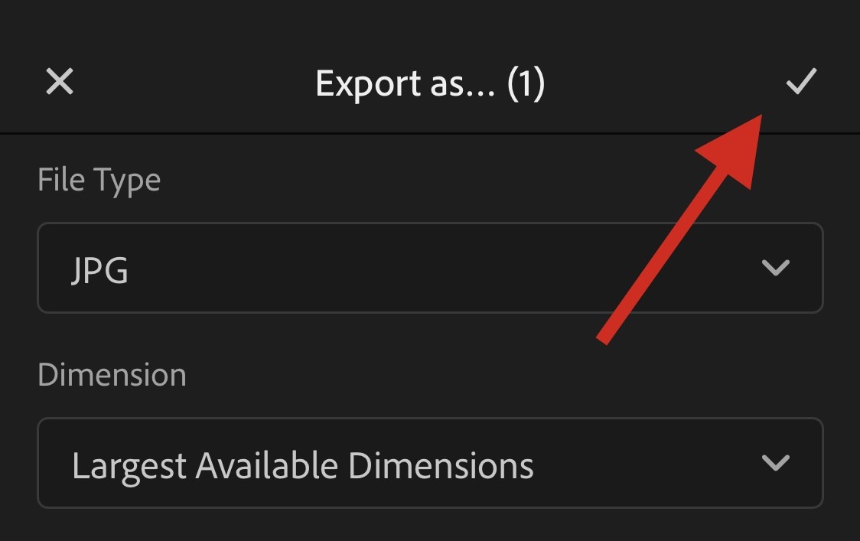Change the export dimension setting
The height and width of the screenshot is (541, 860).
tap(429, 463)
